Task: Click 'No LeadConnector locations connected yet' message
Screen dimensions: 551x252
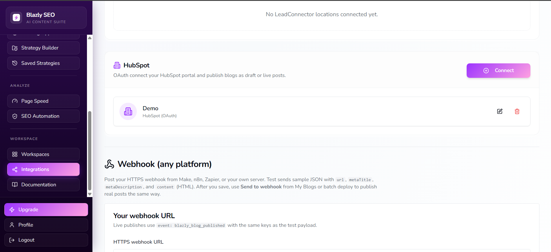Action: coord(322,14)
